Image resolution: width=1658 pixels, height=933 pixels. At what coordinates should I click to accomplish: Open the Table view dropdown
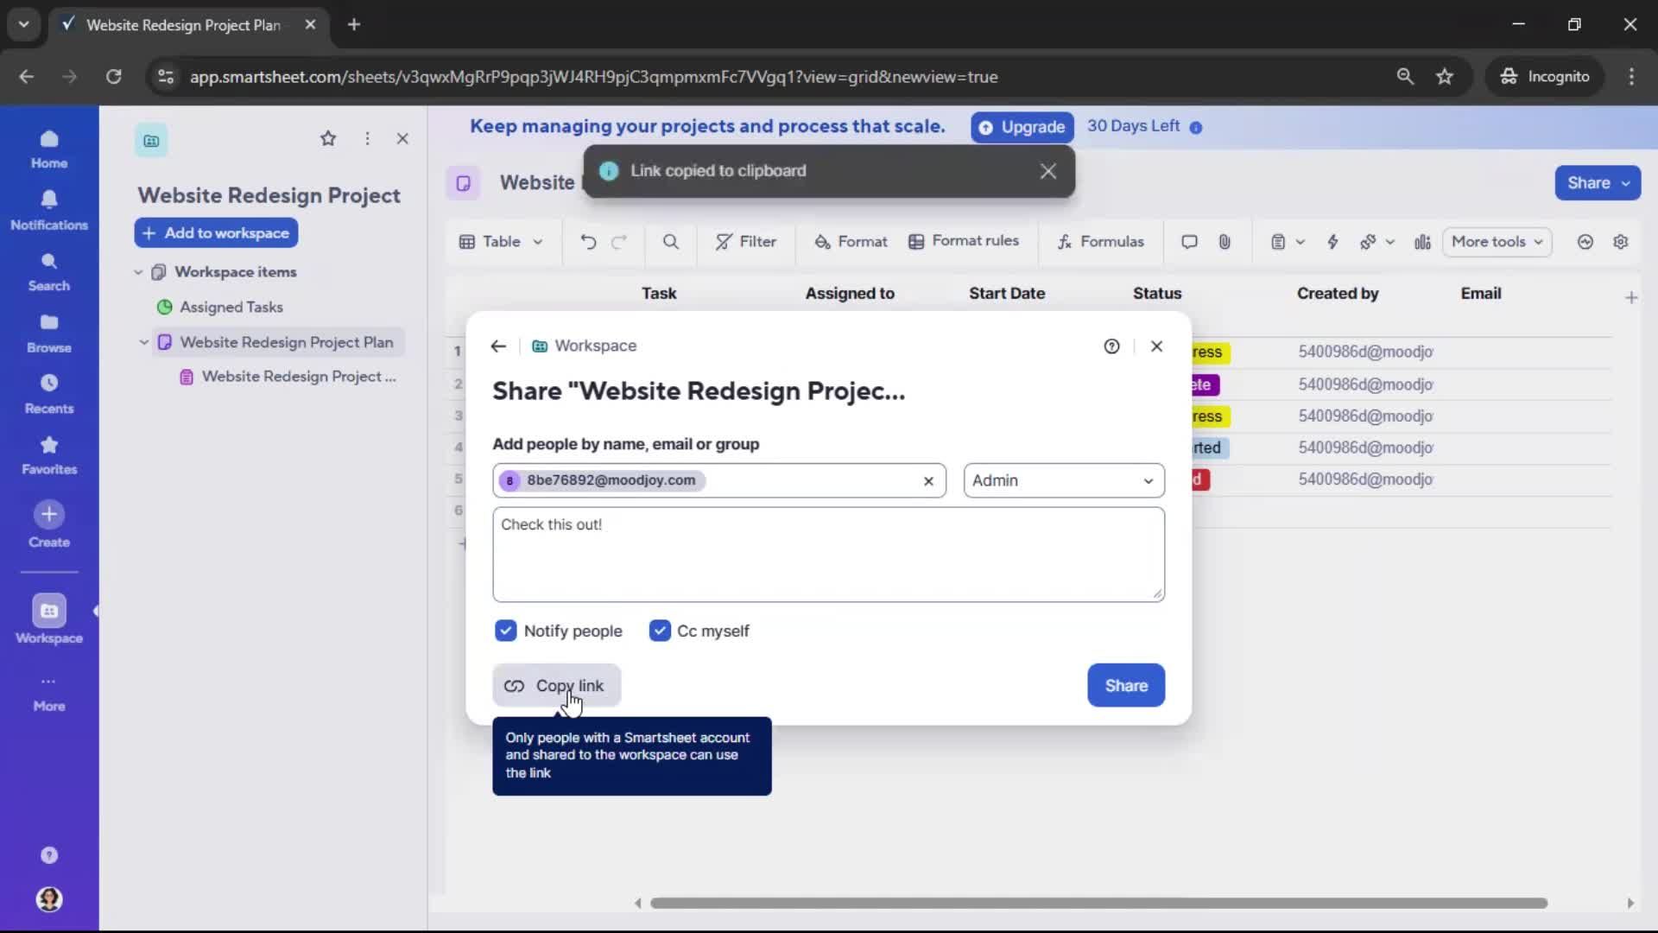coord(501,242)
